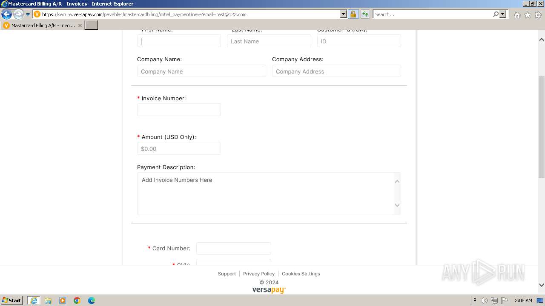Click the text area scroll down arrow
The image size is (545, 306).
pyautogui.click(x=397, y=205)
